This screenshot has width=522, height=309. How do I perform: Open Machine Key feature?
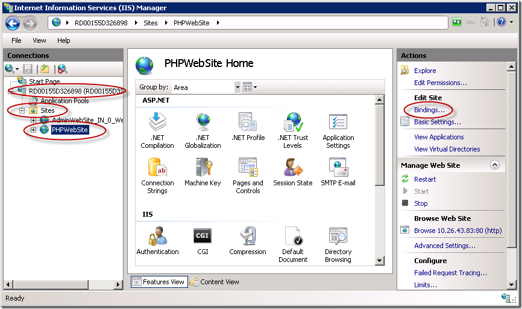pos(203,172)
